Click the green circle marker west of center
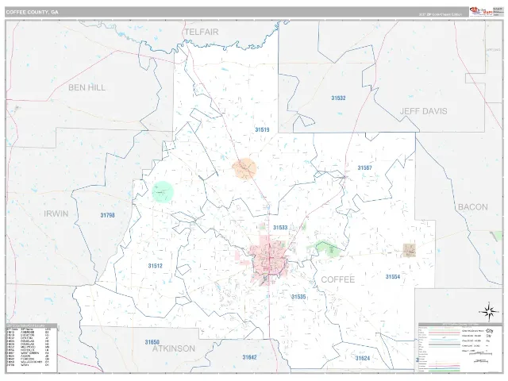The height and width of the screenshot is (381, 508). point(163,191)
